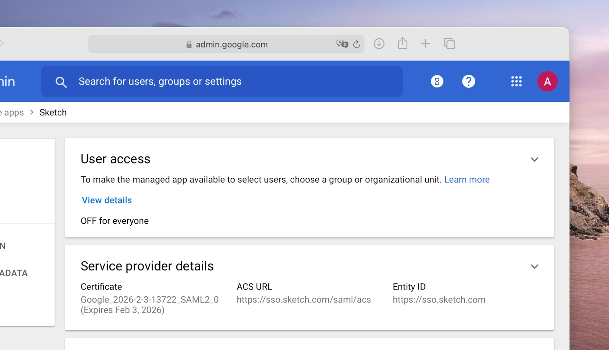
Task: Click the Certificate label
Action: (x=101, y=287)
